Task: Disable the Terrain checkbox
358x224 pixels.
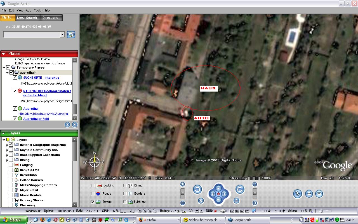Action: 93,202
